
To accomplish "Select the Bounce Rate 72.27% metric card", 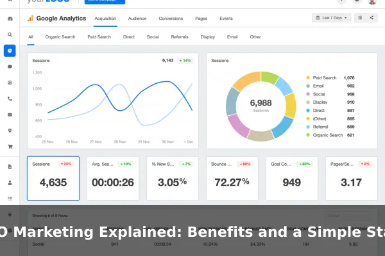I will pos(232,179).
